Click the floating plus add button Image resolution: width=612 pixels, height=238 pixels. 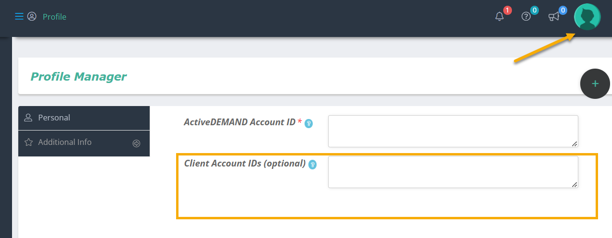point(595,83)
